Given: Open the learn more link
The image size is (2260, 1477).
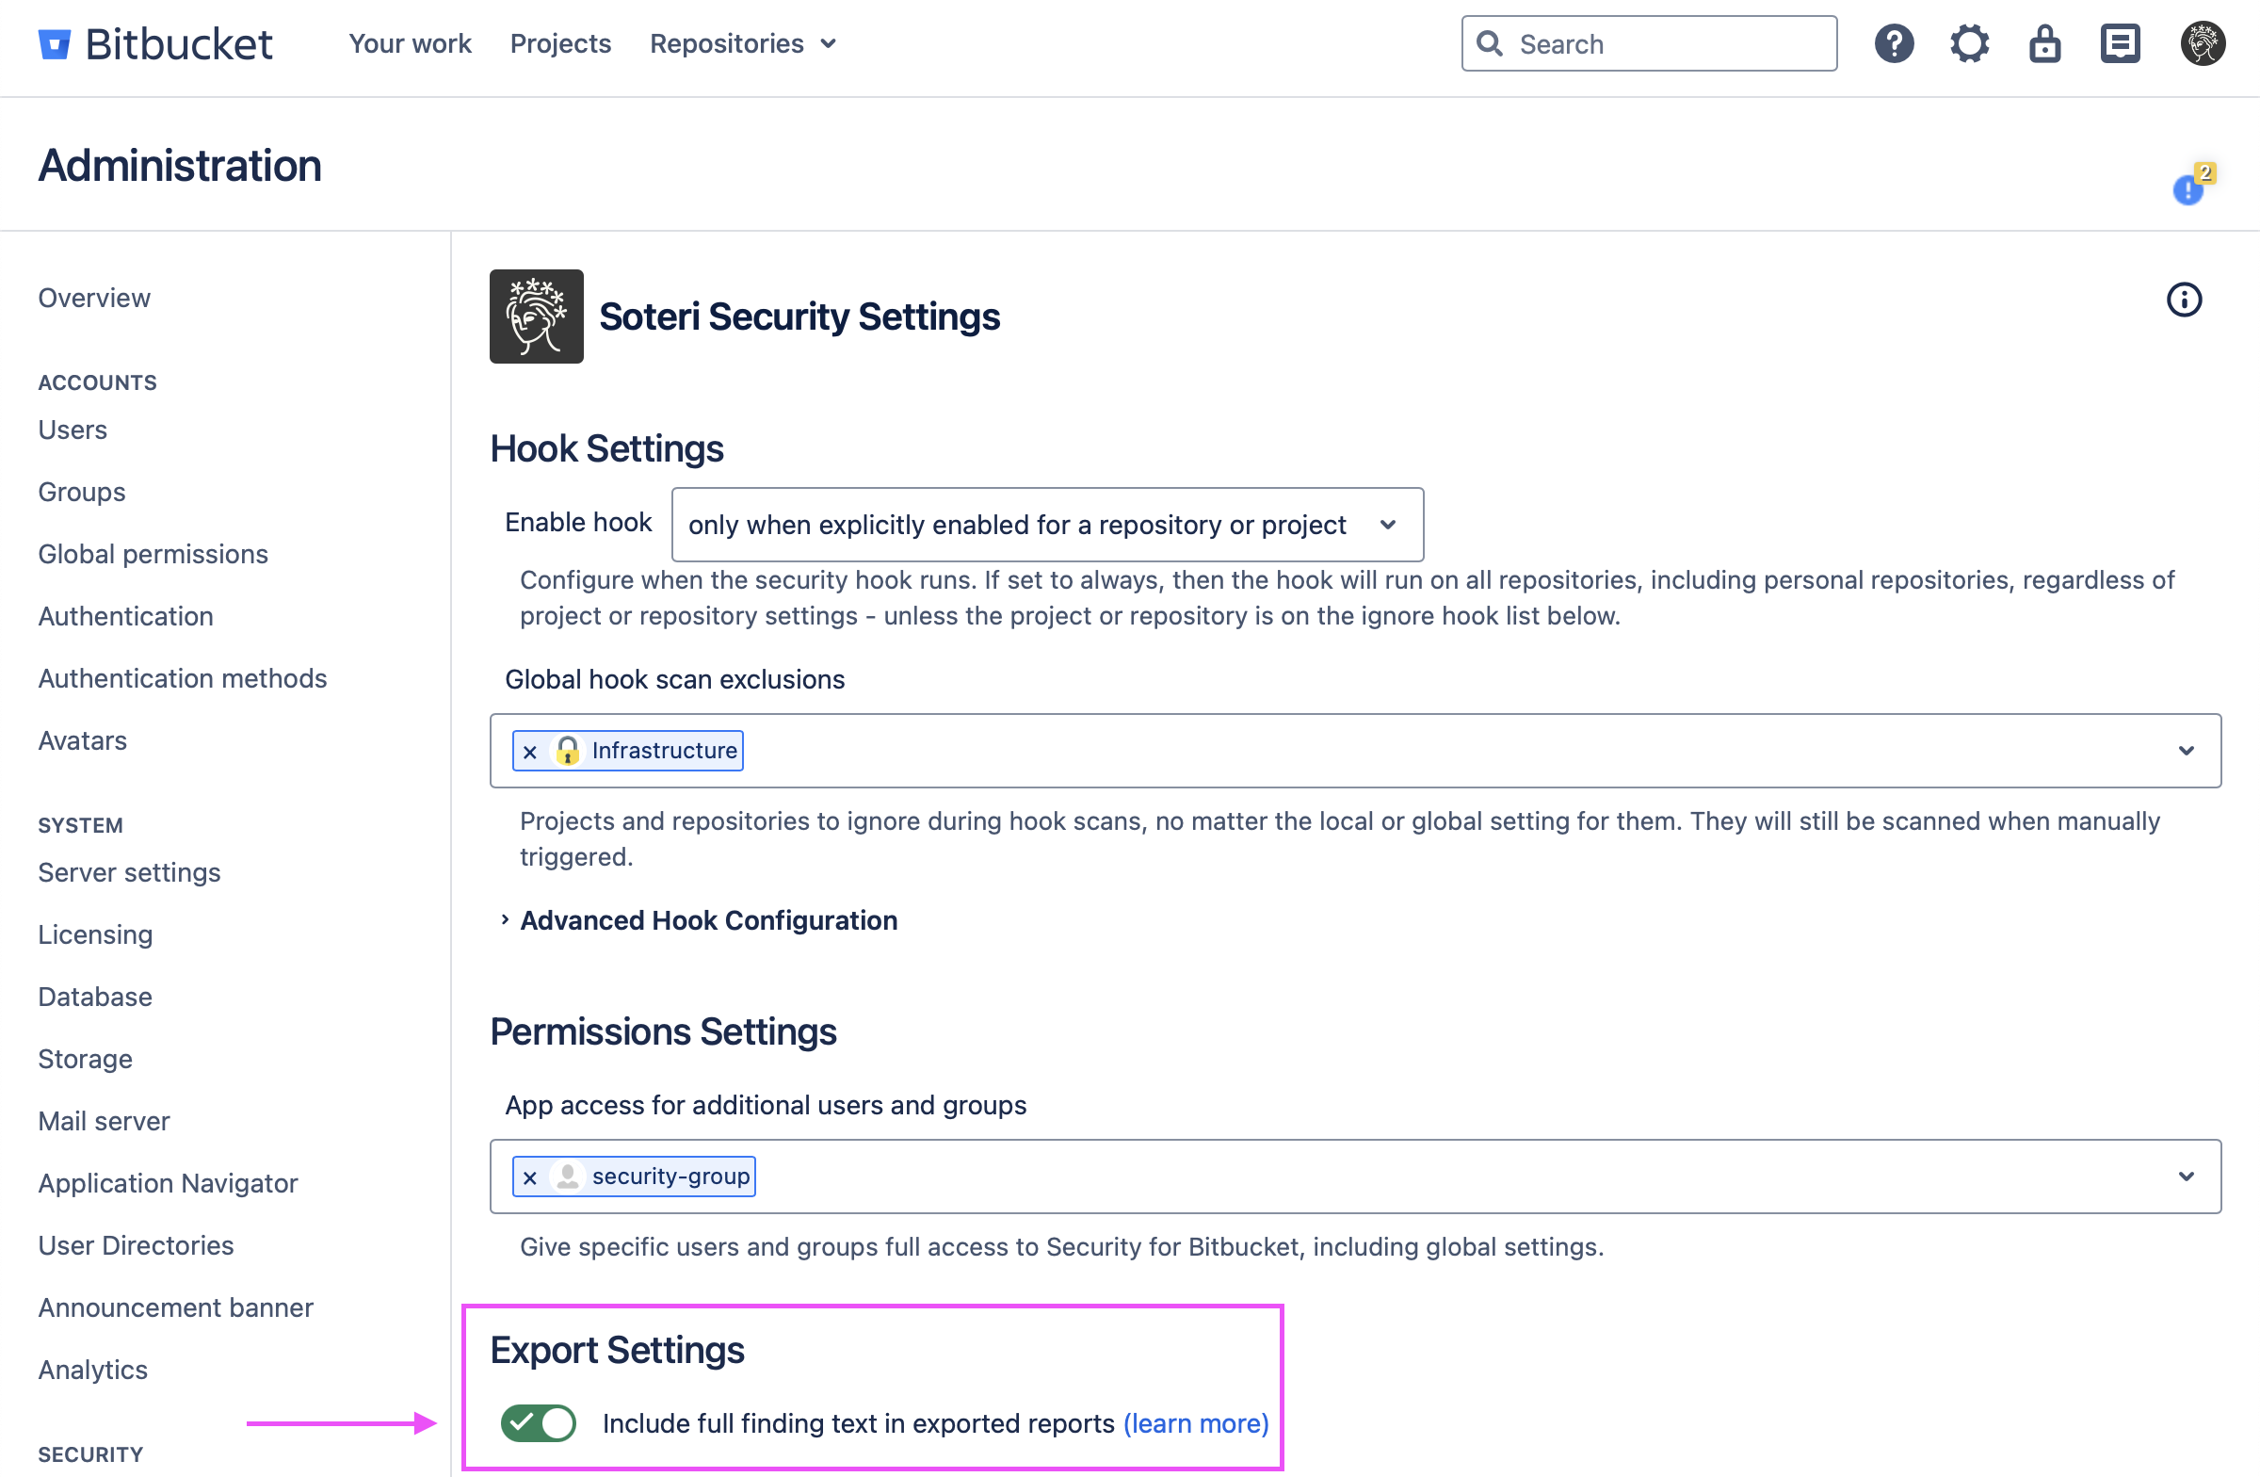Looking at the screenshot, I should (x=1196, y=1423).
